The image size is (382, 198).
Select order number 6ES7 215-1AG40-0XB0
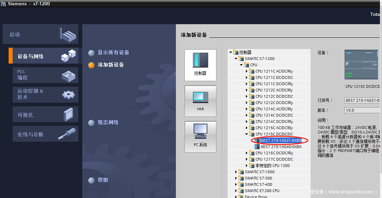[281, 147]
